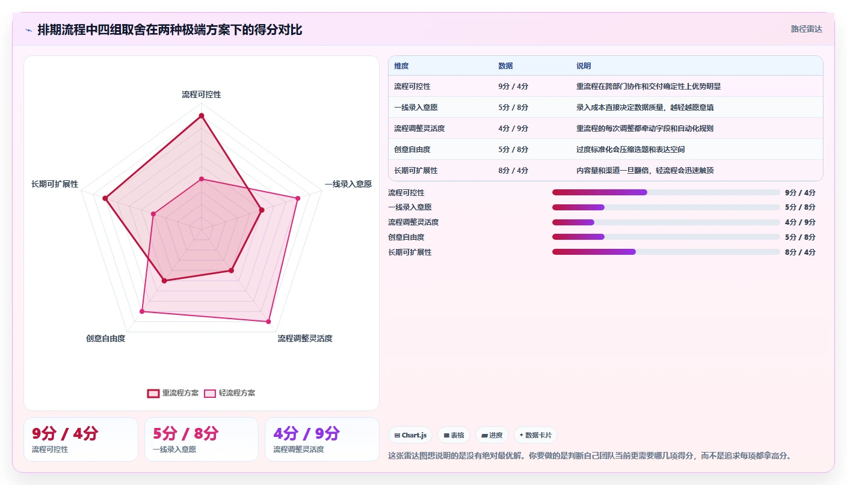Screen dimensions: 847x485
Task: Click the 4分 / 9分 流程调整灵活度 data card
Action: [x=322, y=439]
